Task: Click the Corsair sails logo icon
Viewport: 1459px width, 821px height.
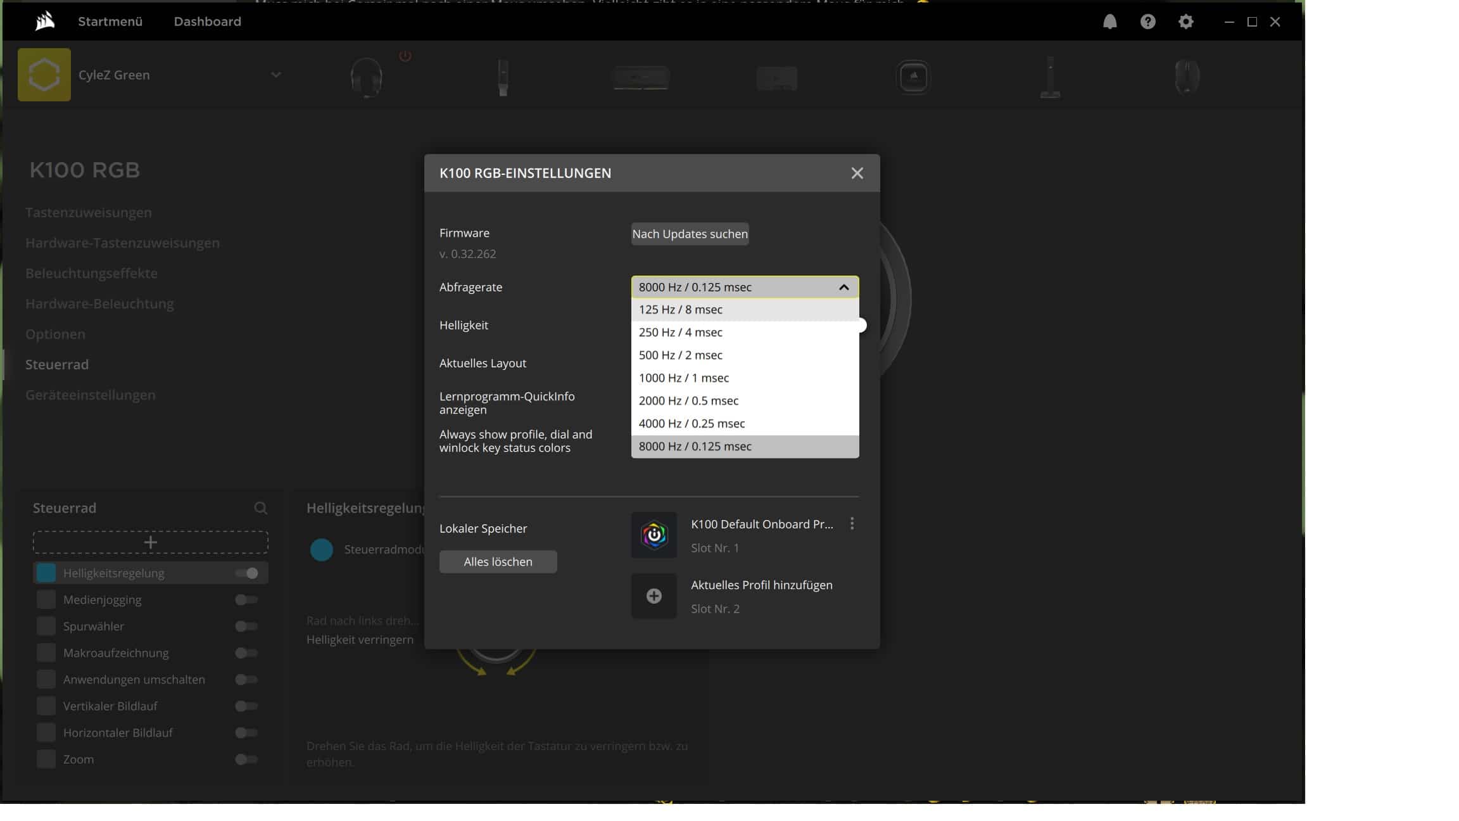Action: 44,21
